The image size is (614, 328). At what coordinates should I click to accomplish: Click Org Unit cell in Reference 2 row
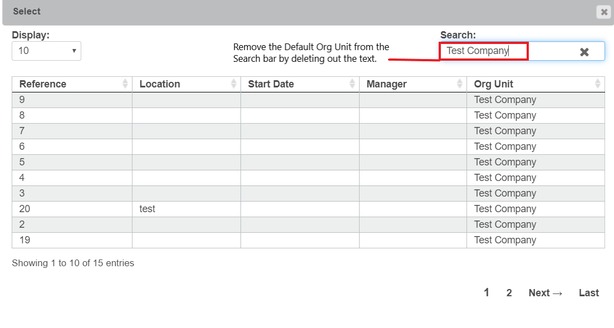tap(505, 224)
